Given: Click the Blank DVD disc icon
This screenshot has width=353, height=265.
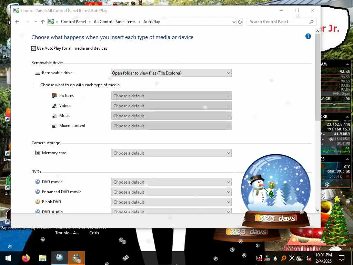Looking at the screenshot, I should pyautogui.click(x=37, y=202).
